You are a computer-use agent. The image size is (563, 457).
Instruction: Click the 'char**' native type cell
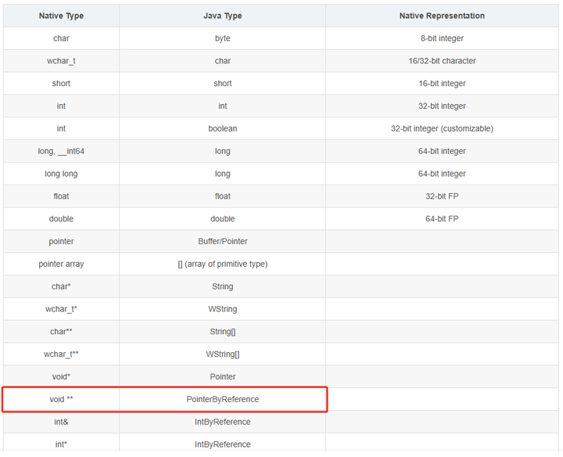[61, 332]
